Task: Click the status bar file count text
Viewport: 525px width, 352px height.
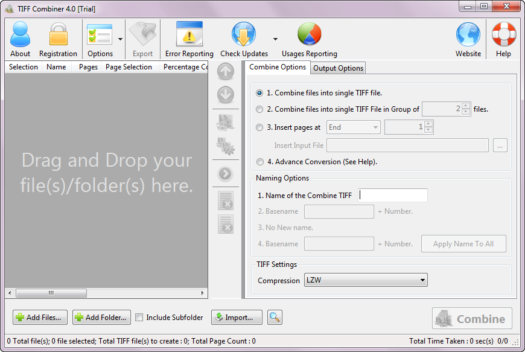Action: coord(131,341)
